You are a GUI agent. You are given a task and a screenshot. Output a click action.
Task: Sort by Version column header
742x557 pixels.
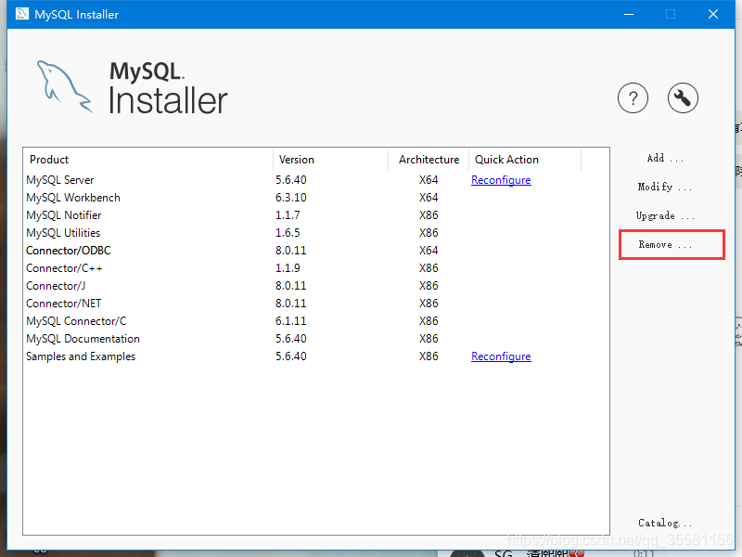coord(331,160)
